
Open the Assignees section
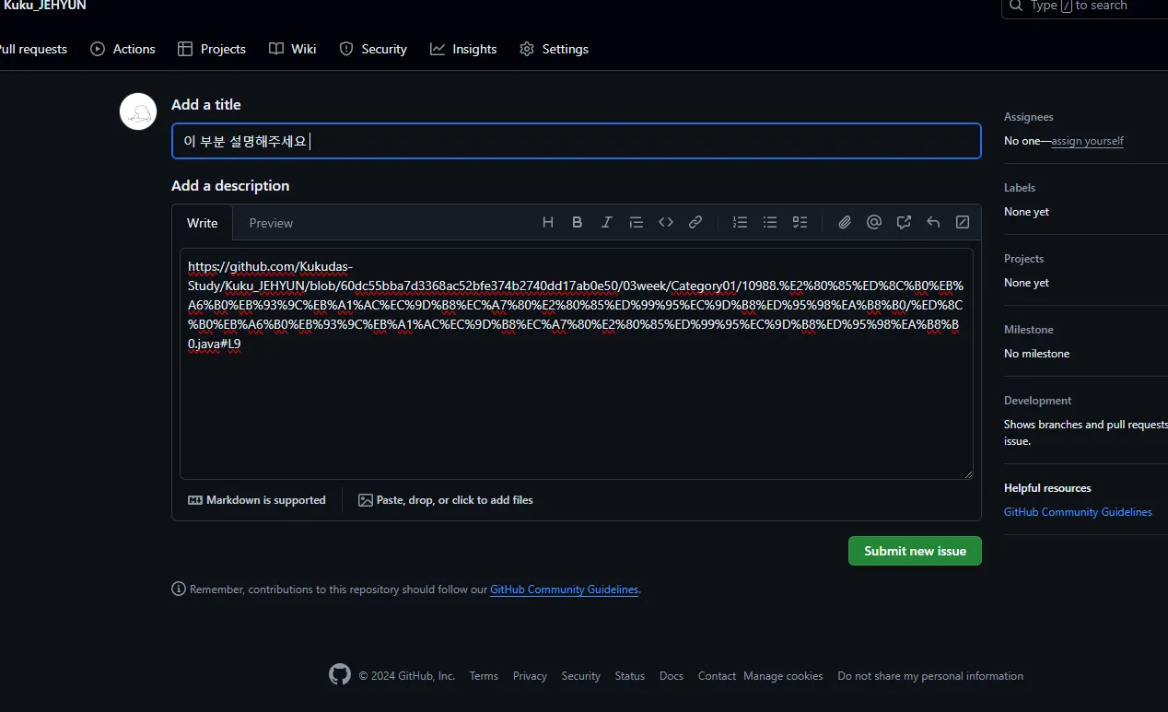click(1029, 117)
